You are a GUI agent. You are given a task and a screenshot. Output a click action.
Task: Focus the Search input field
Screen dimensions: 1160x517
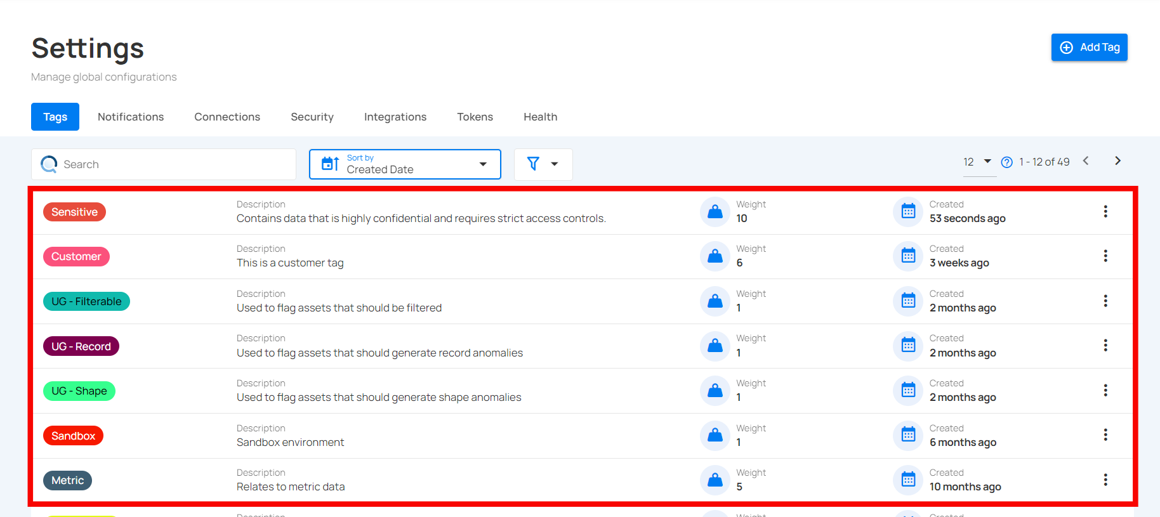coord(164,164)
